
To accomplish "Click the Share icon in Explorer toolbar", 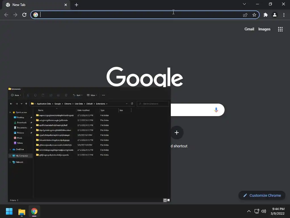I will (x=58, y=95).
